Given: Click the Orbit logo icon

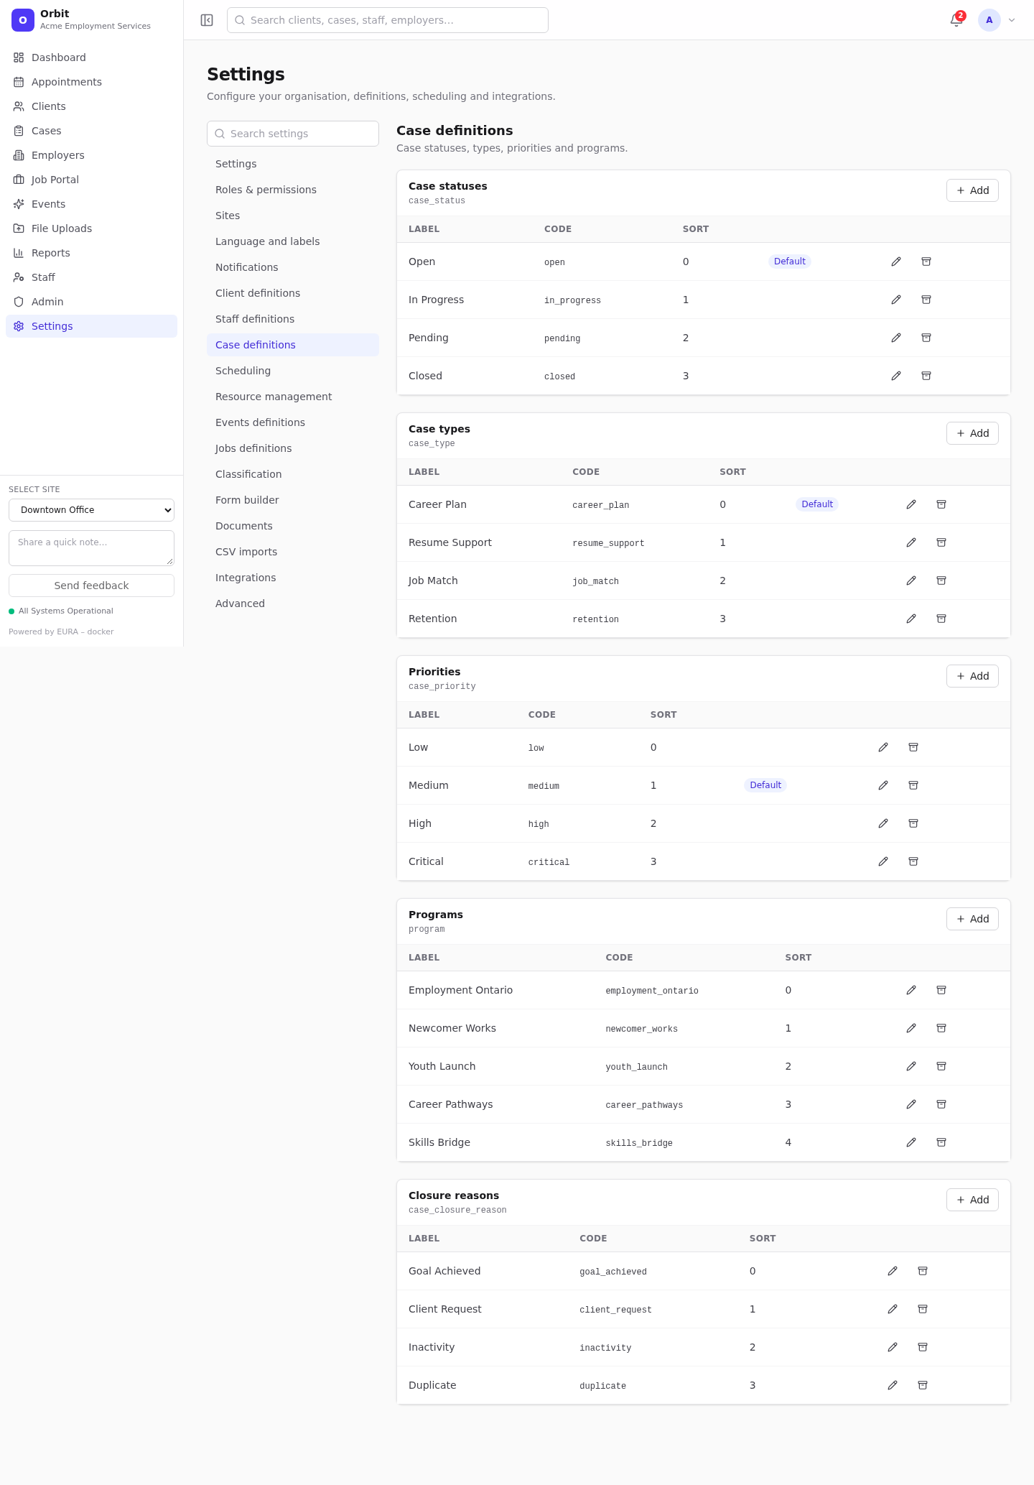Looking at the screenshot, I should (x=23, y=20).
